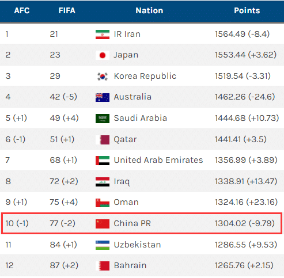Sort by the AFC column header

[22, 10]
